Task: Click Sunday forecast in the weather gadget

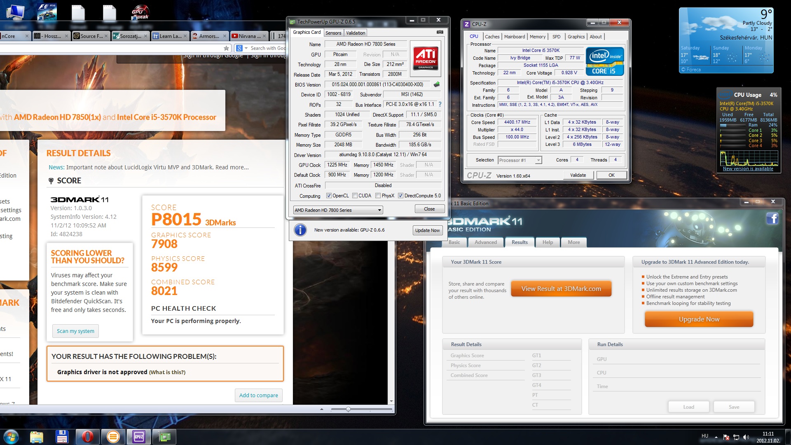Action: (726, 54)
